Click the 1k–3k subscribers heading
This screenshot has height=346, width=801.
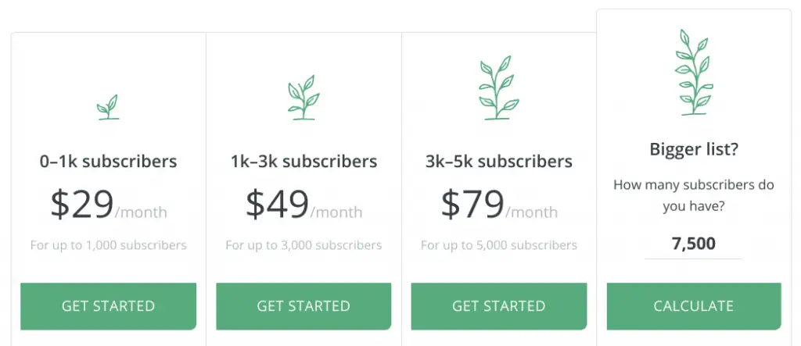304,162
